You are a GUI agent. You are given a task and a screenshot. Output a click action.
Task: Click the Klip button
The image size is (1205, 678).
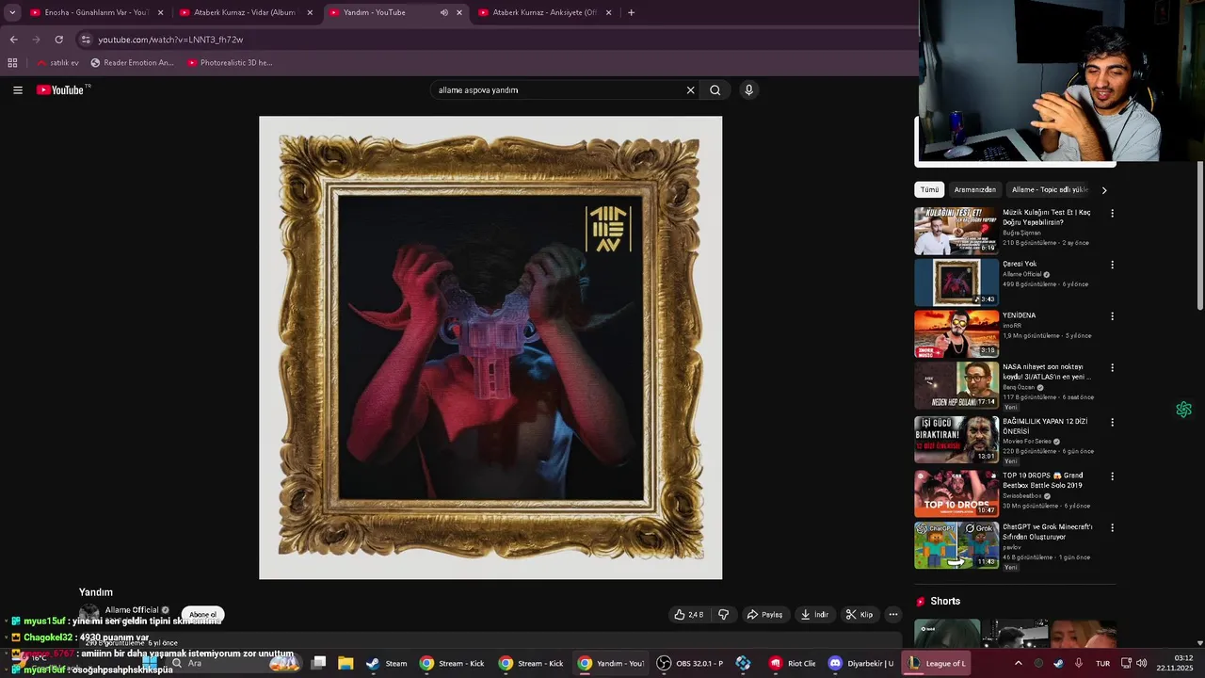coord(859,615)
